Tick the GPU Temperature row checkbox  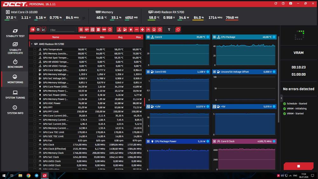click(35, 49)
